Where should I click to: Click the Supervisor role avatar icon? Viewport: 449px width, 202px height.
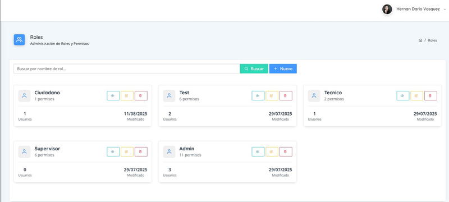[24, 152]
